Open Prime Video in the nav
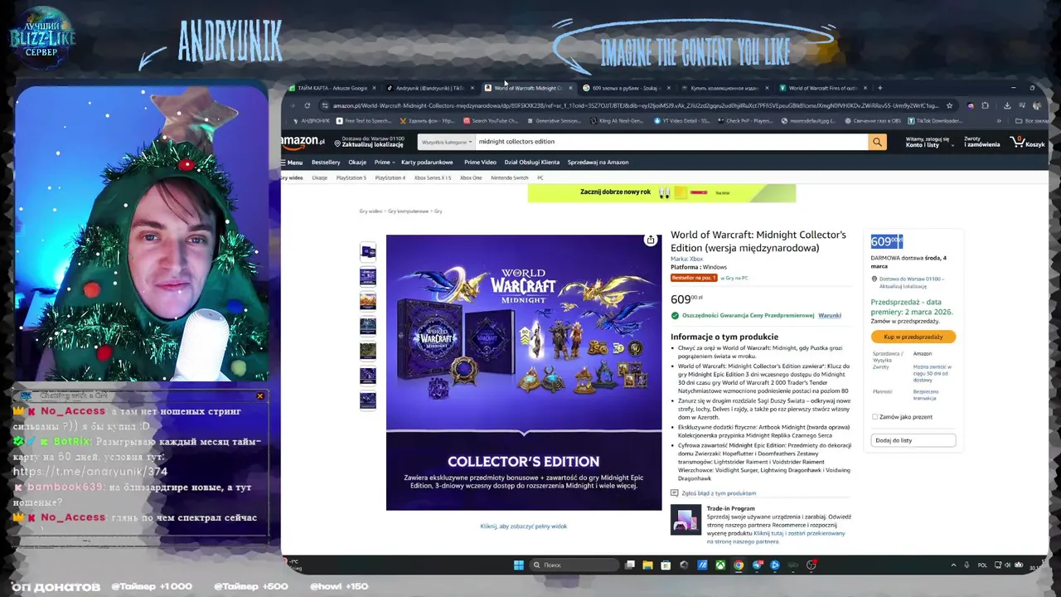The image size is (1061, 597). (x=480, y=163)
